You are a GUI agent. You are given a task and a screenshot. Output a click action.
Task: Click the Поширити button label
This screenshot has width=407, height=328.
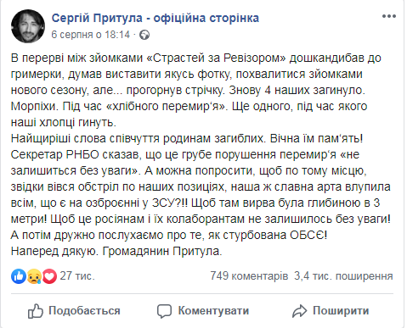[341, 311]
